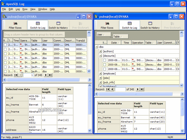Check first discounts row checkbox in right grid

tap(105, 60)
